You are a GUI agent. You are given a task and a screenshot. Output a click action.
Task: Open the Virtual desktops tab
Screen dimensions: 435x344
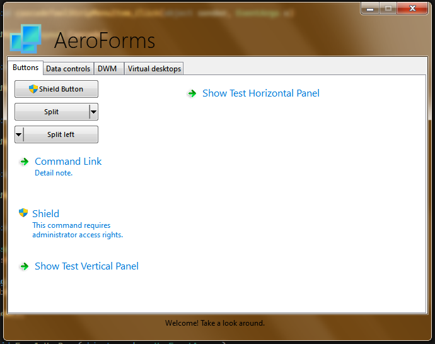point(154,69)
